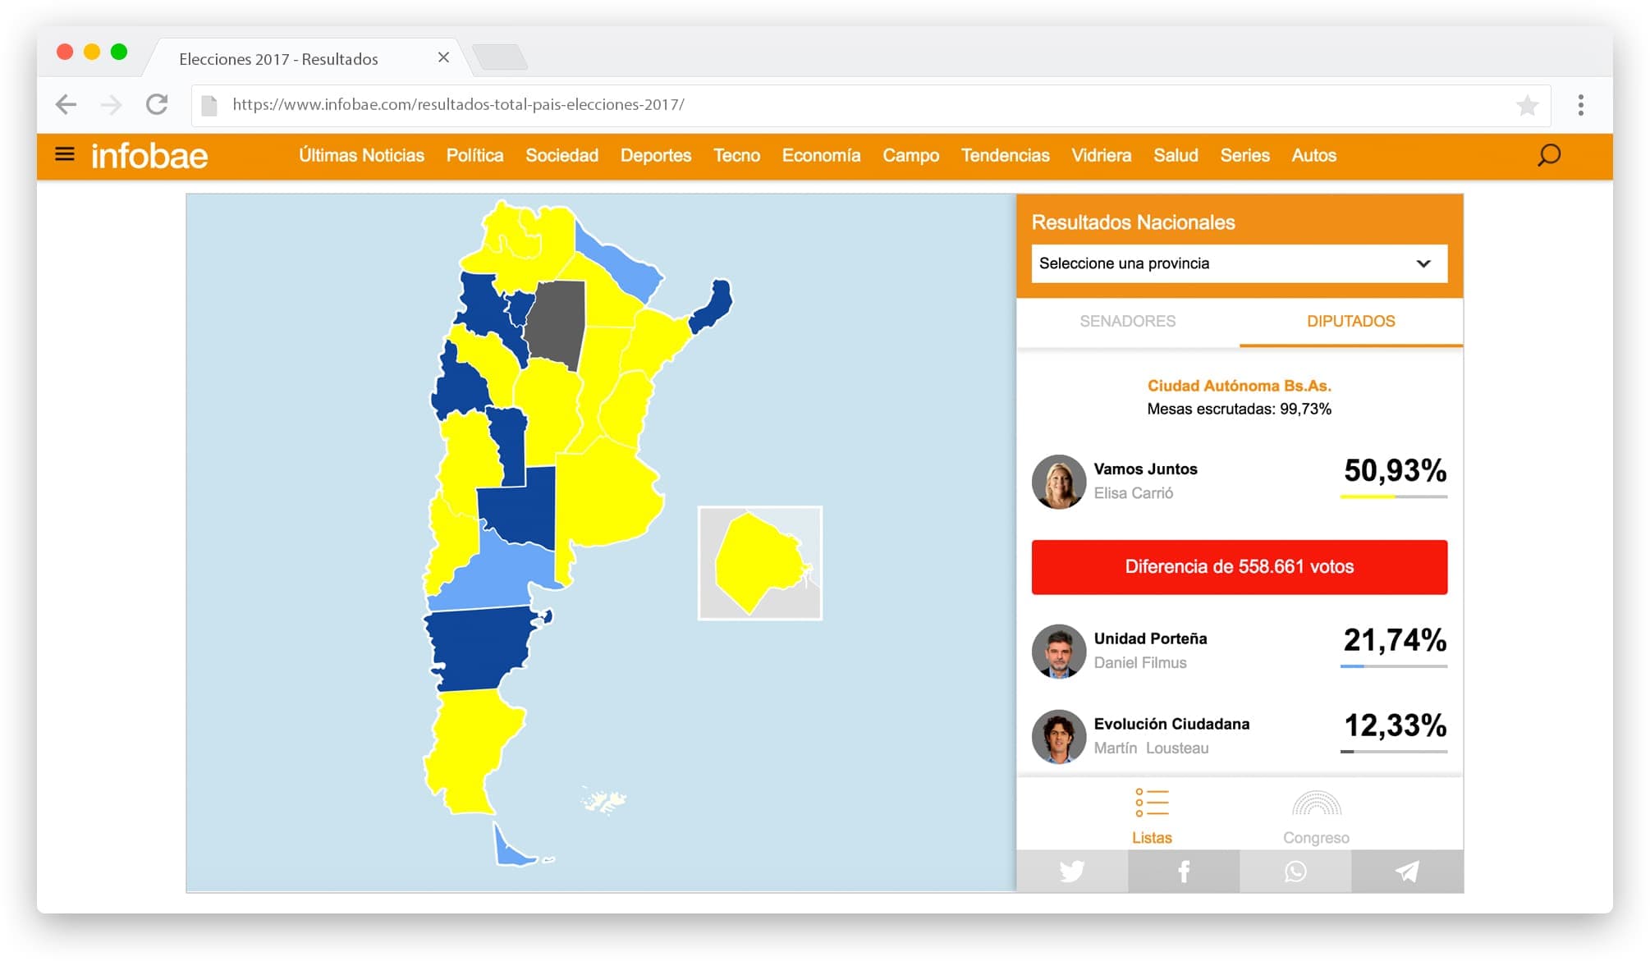Screen dimensions: 1650x961
Task: Share results via Telegram
Action: [x=1407, y=872]
